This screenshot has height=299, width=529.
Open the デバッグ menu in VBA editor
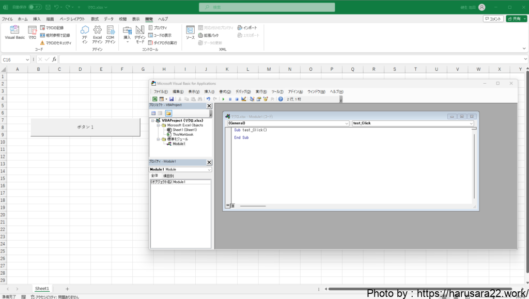(243, 91)
